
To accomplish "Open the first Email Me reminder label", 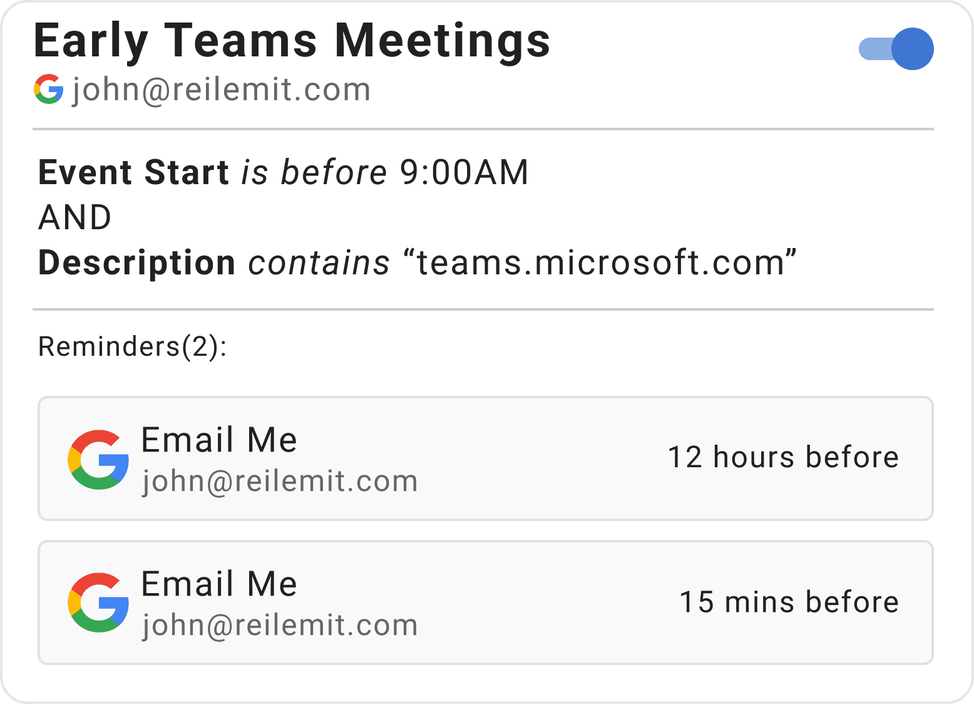I will click(219, 440).
